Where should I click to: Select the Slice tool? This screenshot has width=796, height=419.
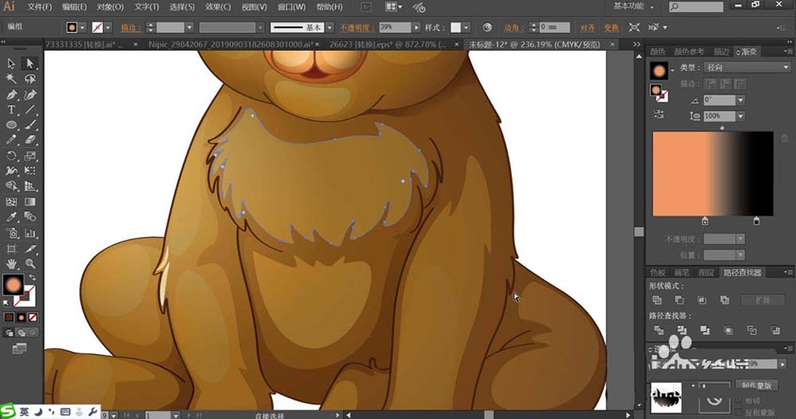[30, 249]
